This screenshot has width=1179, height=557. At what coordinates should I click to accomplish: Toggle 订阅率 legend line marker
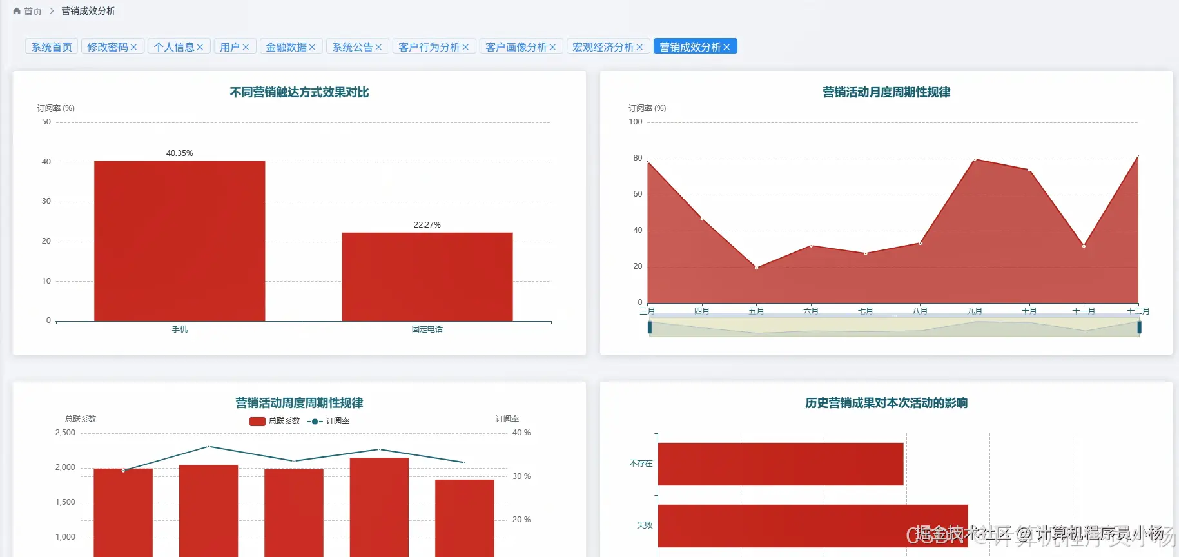pos(315,421)
